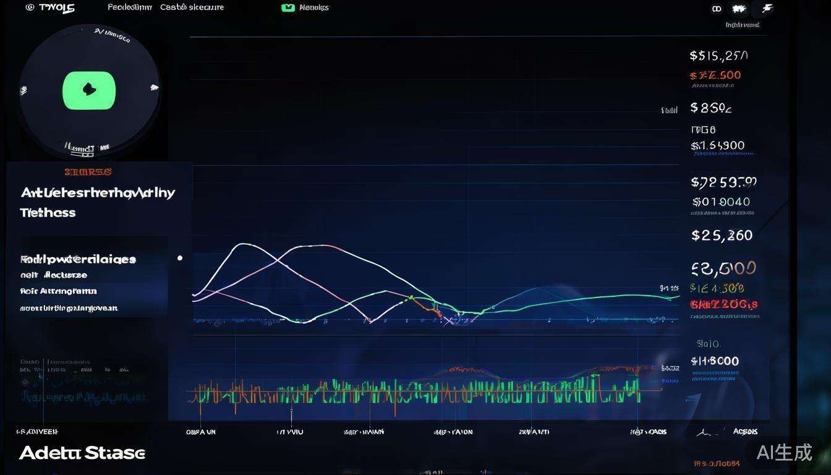Click the crown icon near top right corner
The width and height of the screenshot is (831, 475).
click(x=739, y=8)
